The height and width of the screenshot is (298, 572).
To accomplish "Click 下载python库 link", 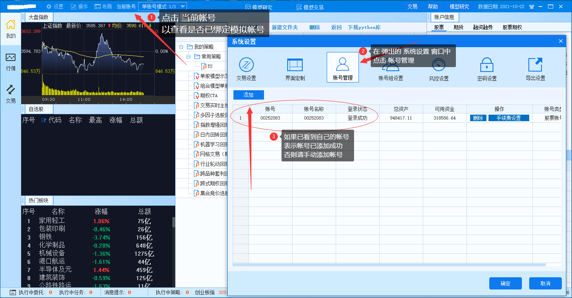I will coord(364,27).
